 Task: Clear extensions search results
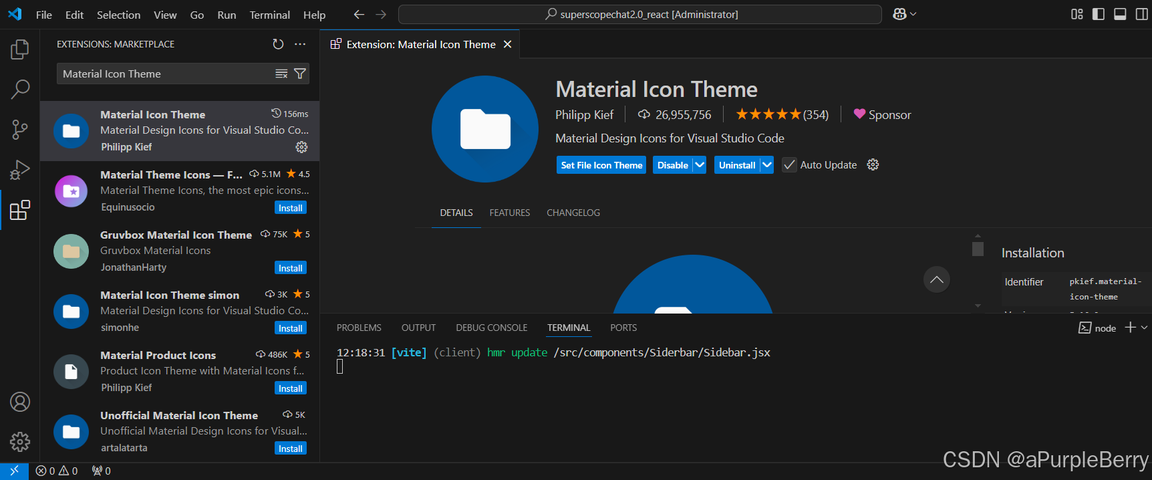pyautogui.click(x=281, y=74)
